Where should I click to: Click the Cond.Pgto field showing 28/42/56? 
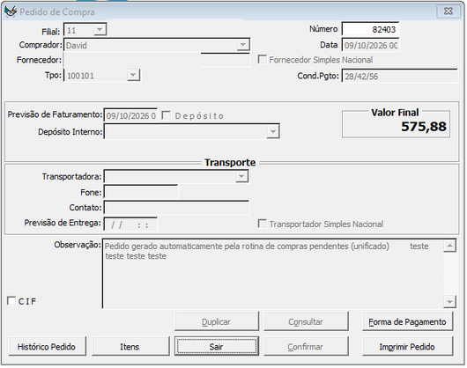coord(399,77)
